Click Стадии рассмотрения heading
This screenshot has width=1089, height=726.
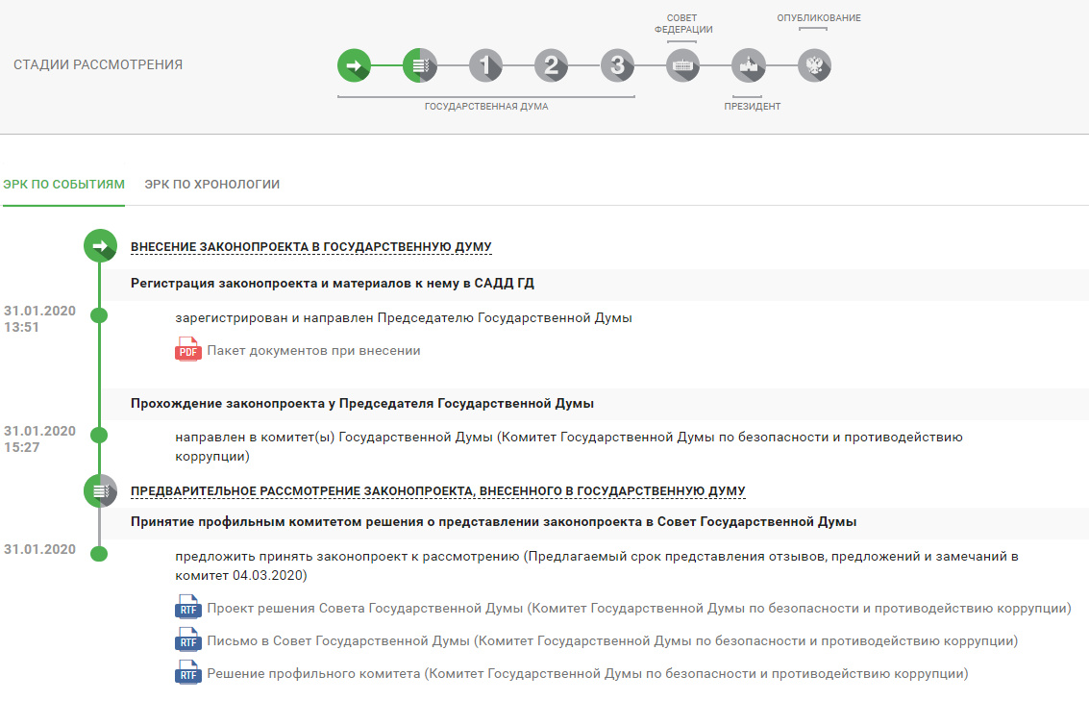(x=98, y=64)
